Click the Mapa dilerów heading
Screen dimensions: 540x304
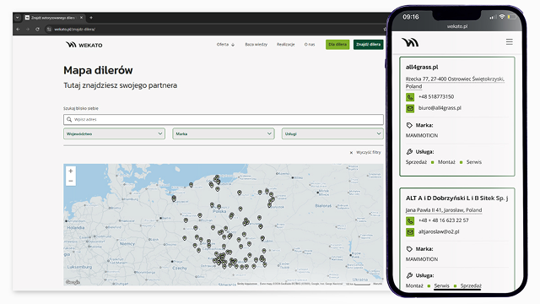point(98,70)
